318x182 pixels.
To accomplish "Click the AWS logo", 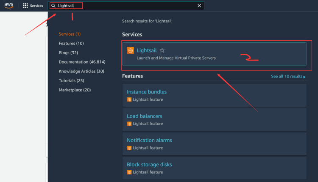I will point(9,6).
